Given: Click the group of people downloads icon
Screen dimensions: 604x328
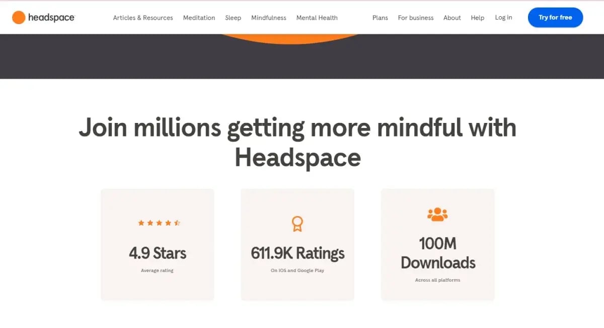Looking at the screenshot, I should (437, 214).
